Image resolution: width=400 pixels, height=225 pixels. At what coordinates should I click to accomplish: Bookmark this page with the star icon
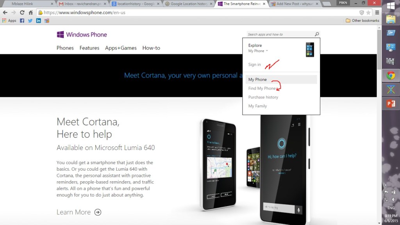coord(368,12)
